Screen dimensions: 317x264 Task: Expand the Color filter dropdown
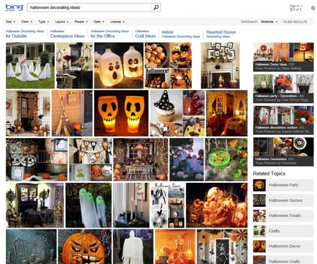(x=27, y=22)
